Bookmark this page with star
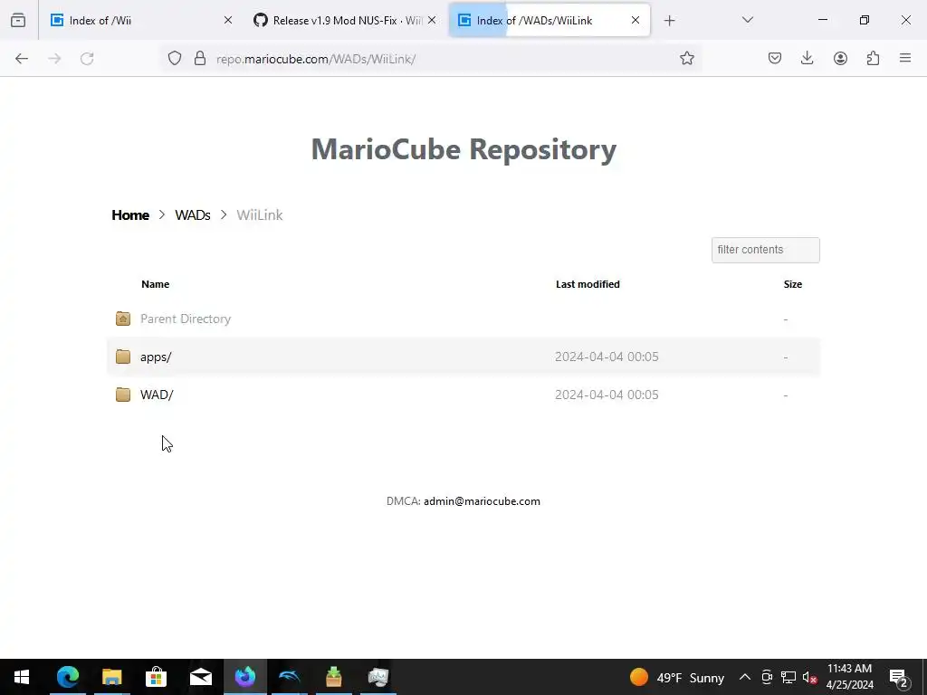This screenshot has height=695, width=927. (x=686, y=58)
